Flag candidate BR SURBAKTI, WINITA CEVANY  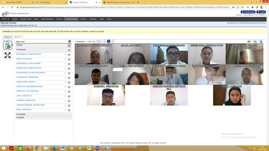(x=65, y=55)
